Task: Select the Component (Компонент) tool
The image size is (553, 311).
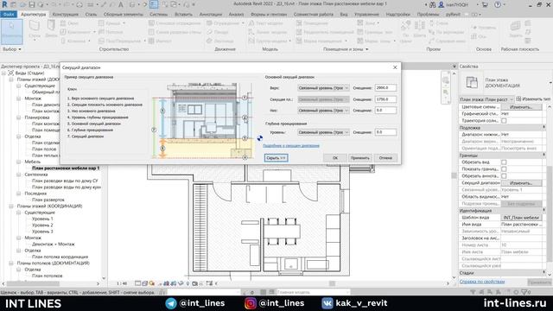Action: click(77, 32)
